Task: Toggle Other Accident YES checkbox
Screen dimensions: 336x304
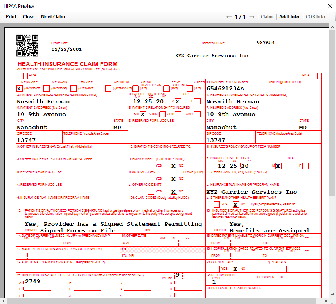Action: coord(151,192)
